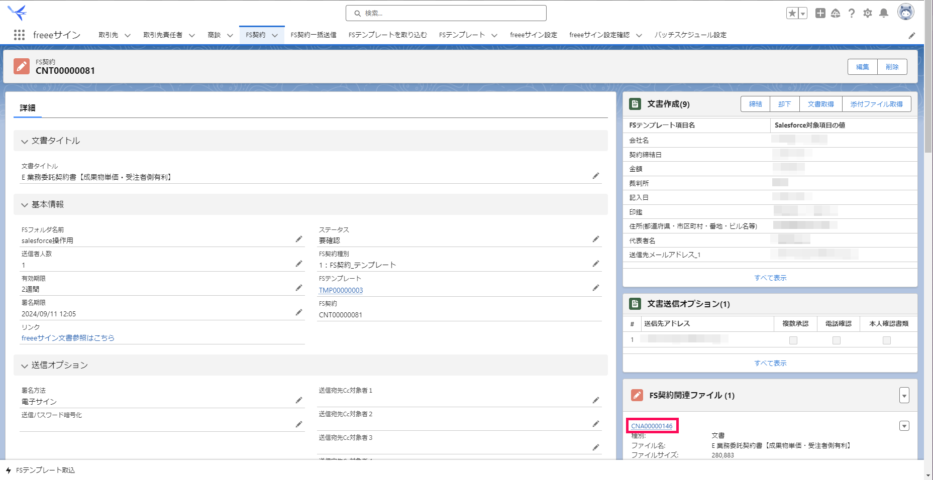Screen dimensions: 933x480
Task: Open the CNA00000146 file link
Action: coord(652,426)
